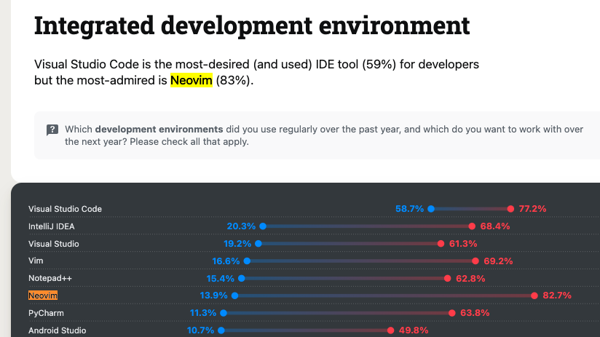Click Visual Studio's red 61.3% dot
Viewport: 600px width, 337px height.
click(x=441, y=244)
